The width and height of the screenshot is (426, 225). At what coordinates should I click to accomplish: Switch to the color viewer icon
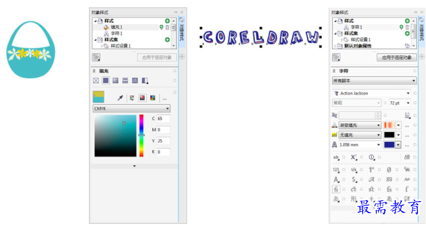(x=142, y=98)
